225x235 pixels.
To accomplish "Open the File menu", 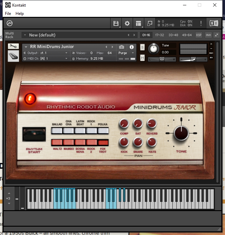I will 8,14.
